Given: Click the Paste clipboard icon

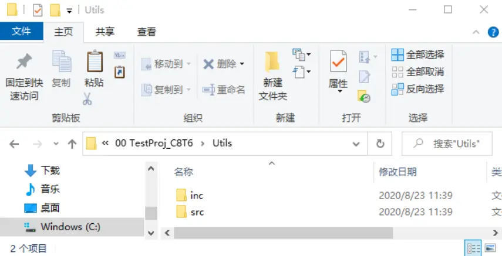Looking at the screenshot, I should (x=94, y=62).
